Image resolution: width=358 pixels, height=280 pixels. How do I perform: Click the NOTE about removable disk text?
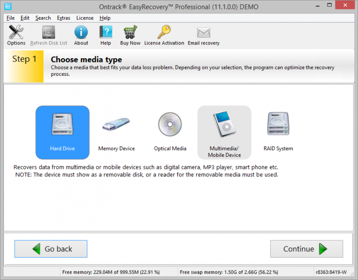tap(147, 175)
